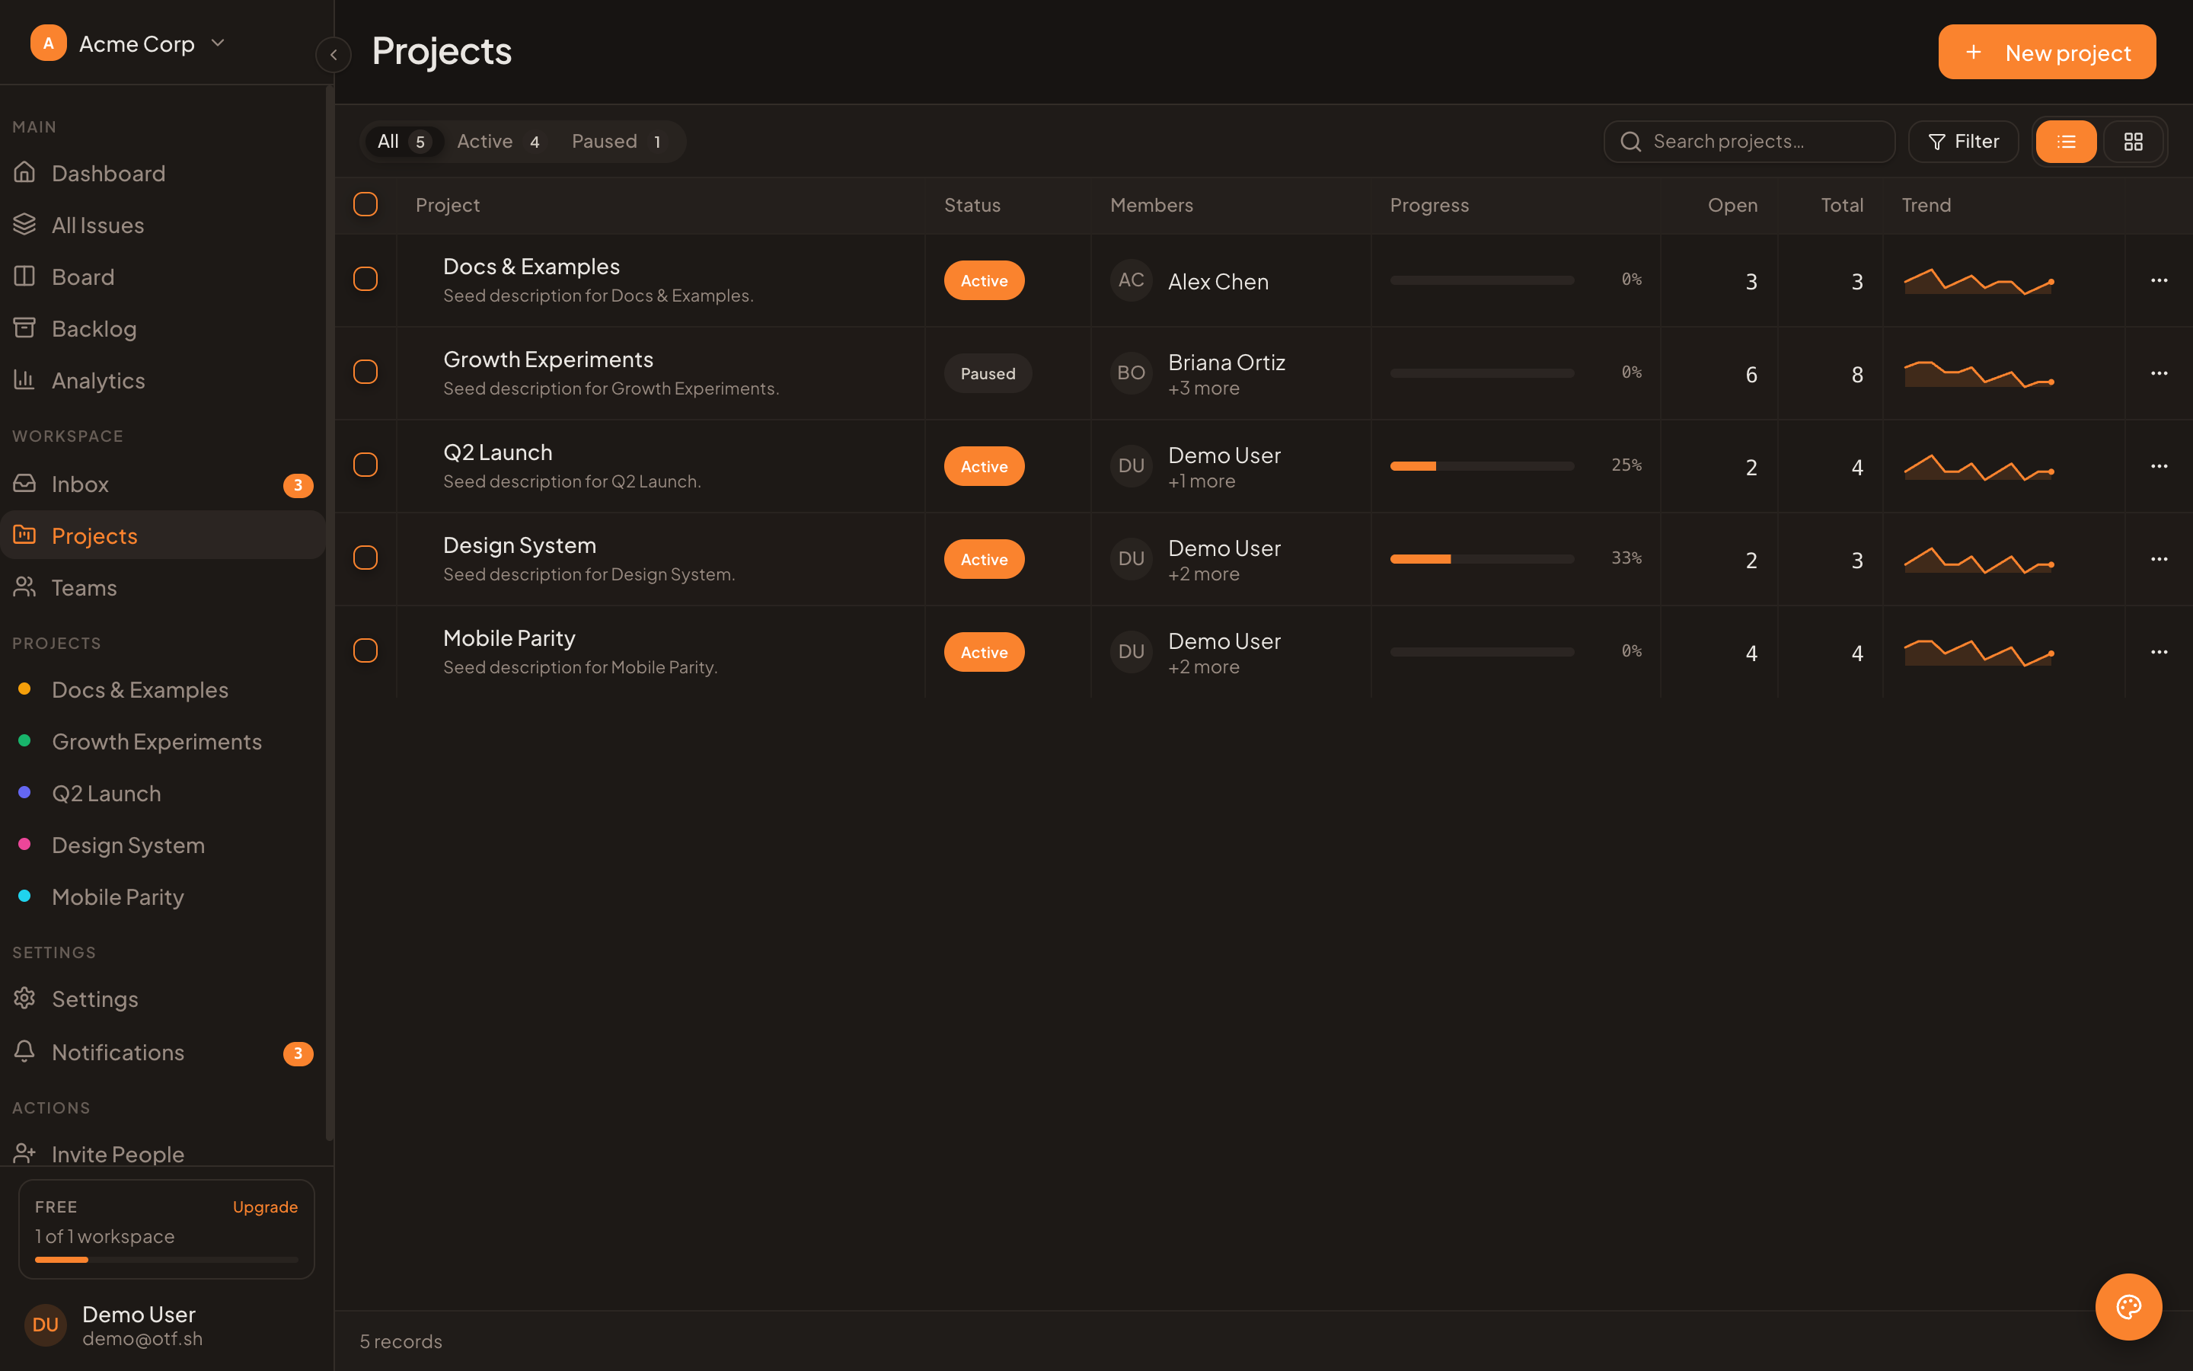Expand the Acme Corp workspace switcher chevron

click(218, 43)
